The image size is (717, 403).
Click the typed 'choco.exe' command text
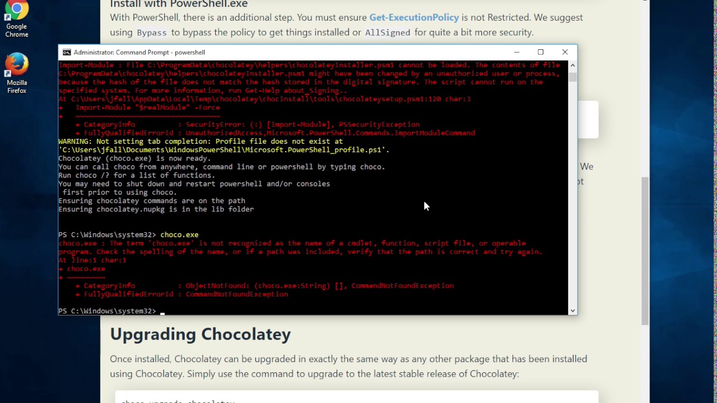[x=179, y=235]
